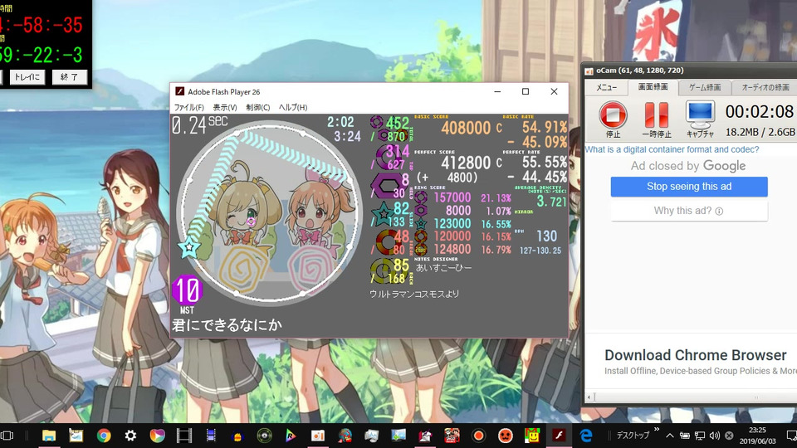The image size is (797, 448).
Task: Click the Why this ad? button
Action: coord(689,211)
